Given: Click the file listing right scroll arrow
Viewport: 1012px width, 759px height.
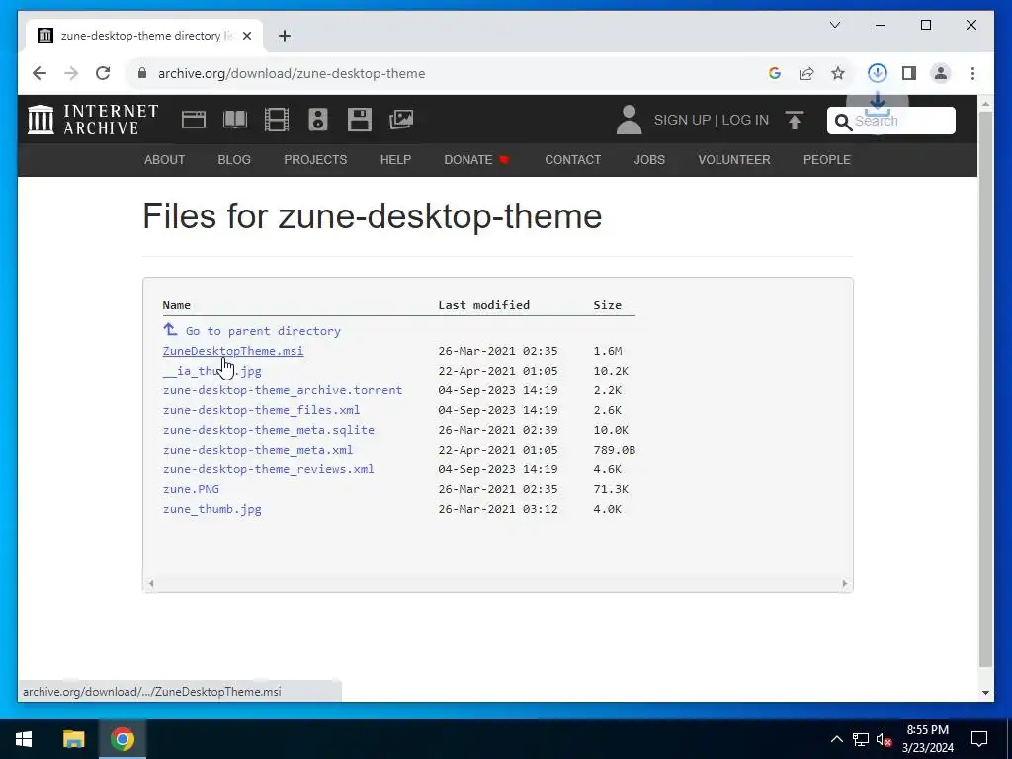Looking at the screenshot, I should tap(845, 583).
